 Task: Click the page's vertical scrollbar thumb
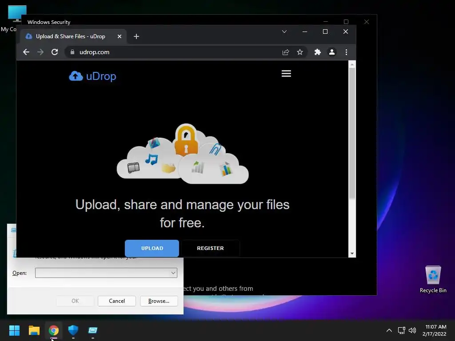352,133
